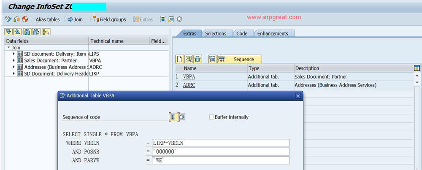Click the Find next binoculars icon

36,32
